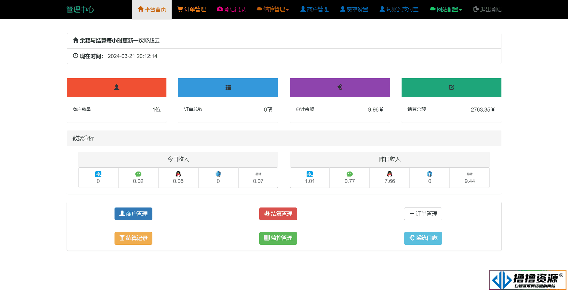
Task: Open 费率设置 page
Action: click(354, 9)
